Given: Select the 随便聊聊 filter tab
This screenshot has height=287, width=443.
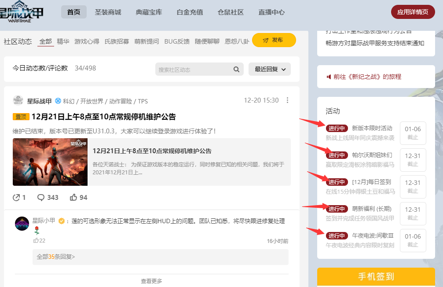Looking at the screenshot, I should click(207, 41).
